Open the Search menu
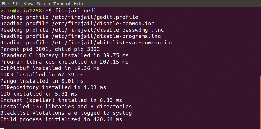This screenshot has width=261, height=129. [43, 4]
